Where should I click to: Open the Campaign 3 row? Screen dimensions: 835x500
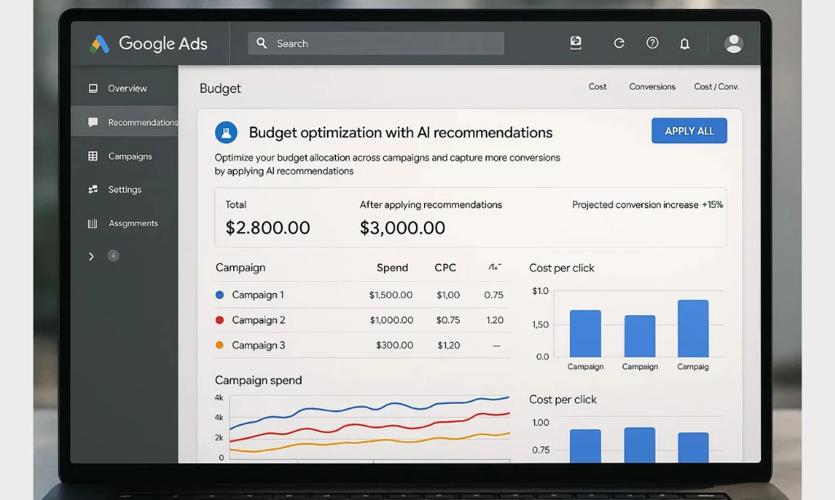tap(362, 345)
